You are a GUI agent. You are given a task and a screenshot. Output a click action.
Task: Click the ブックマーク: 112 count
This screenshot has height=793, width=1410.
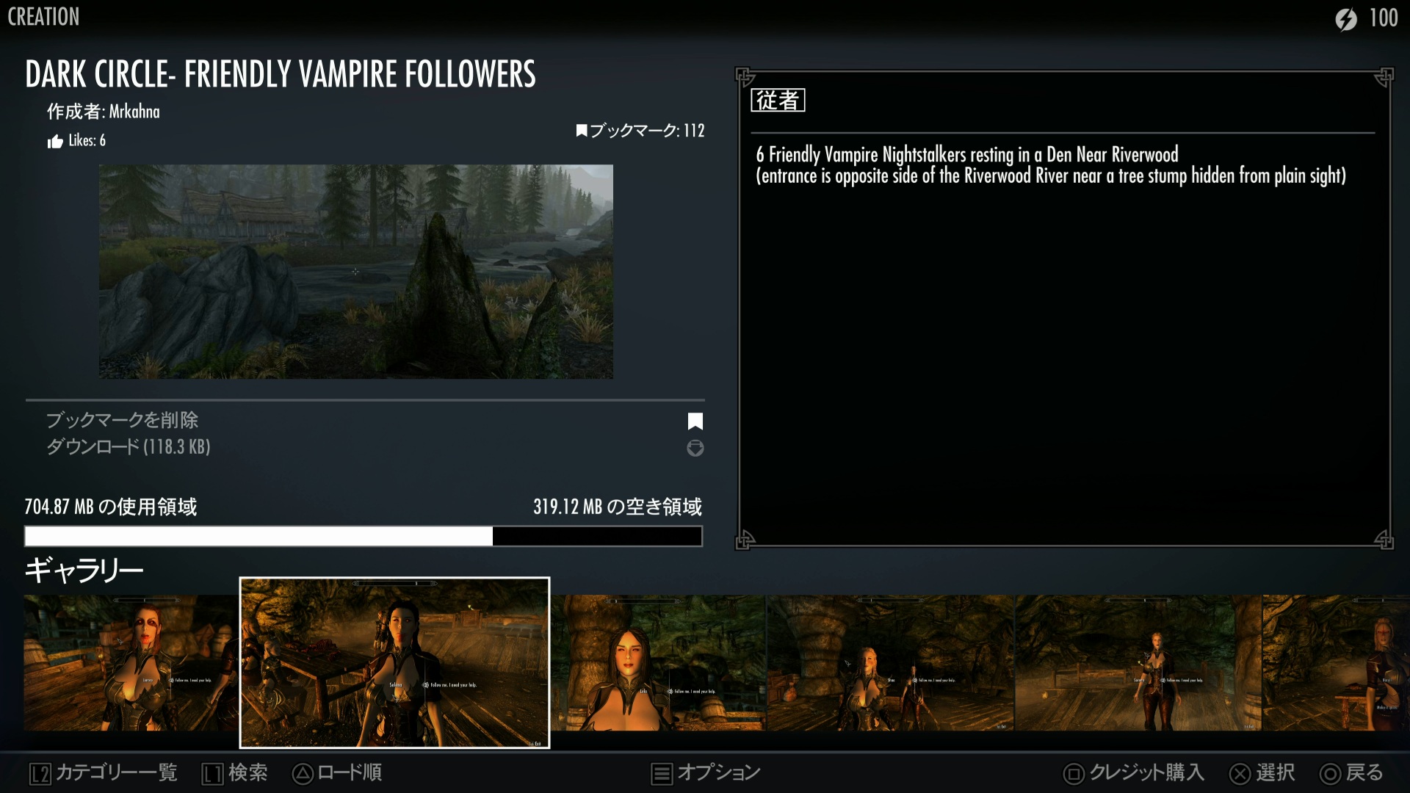click(647, 131)
